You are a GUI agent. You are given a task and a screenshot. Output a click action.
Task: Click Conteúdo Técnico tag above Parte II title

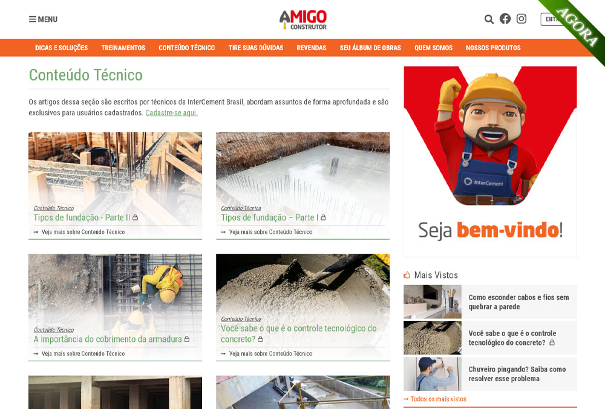pos(54,208)
